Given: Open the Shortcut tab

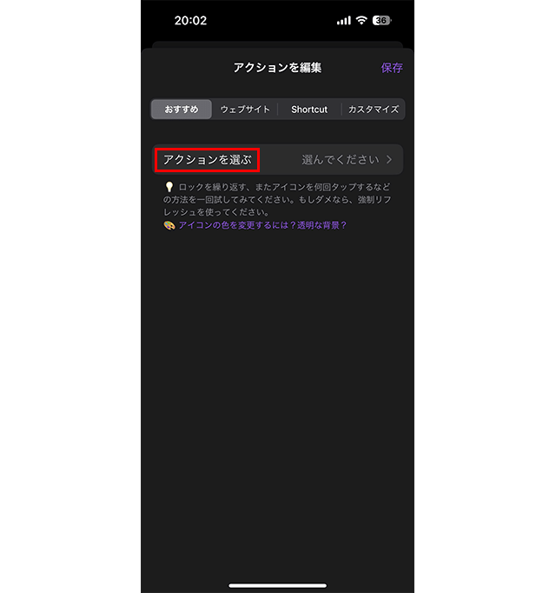Looking at the screenshot, I should pyautogui.click(x=309, y=110).
